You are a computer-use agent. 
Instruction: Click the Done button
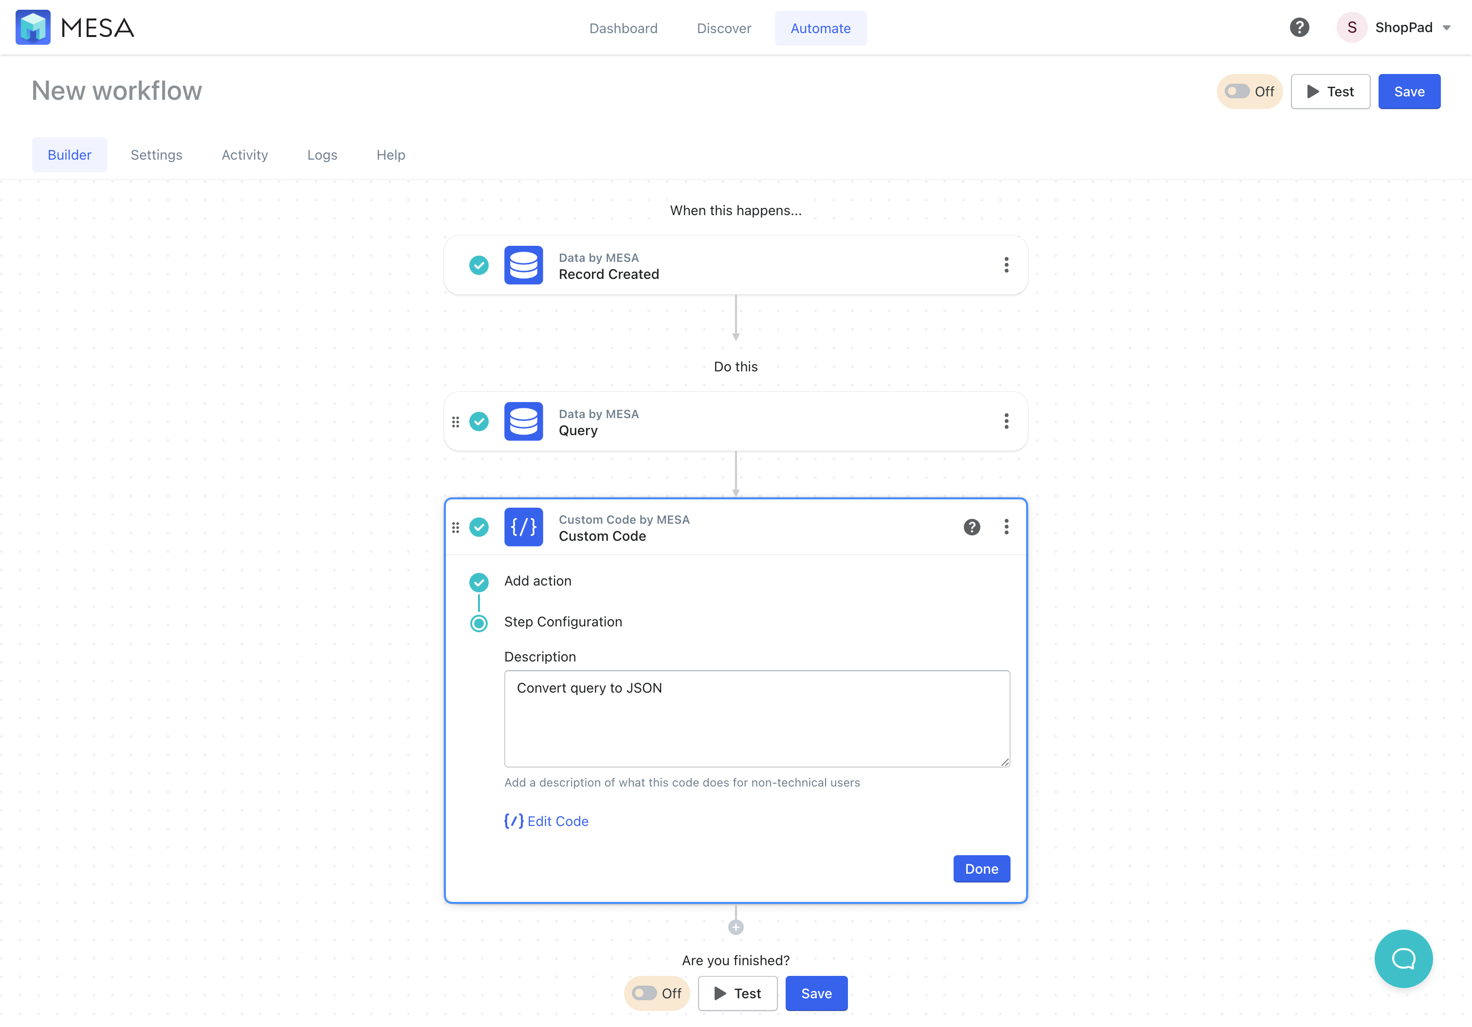[x=981, y=869]
